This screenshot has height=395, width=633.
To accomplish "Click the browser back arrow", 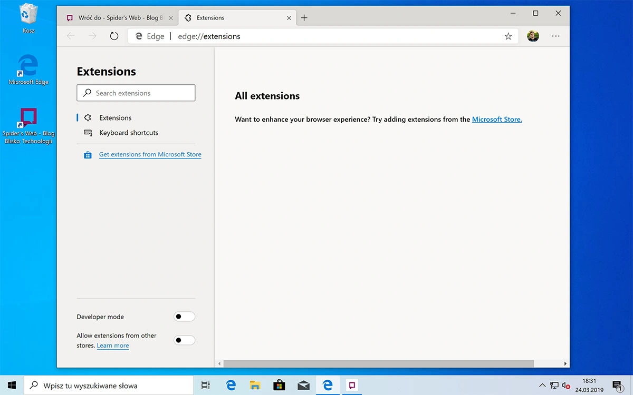I will pos(71,36).
